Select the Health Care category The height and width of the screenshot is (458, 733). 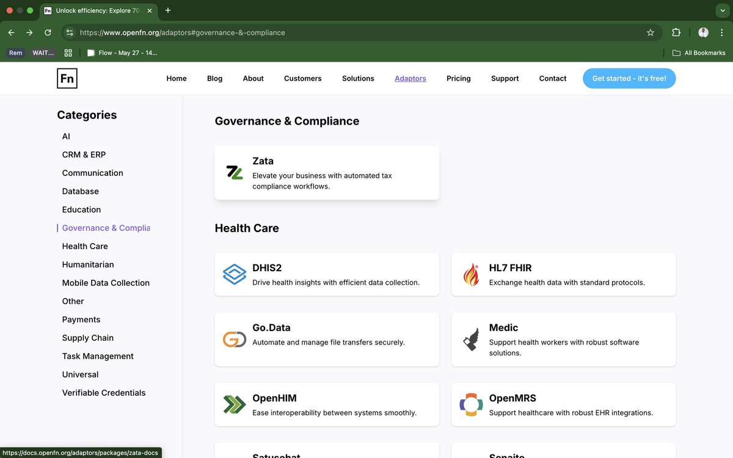click(85, 246)
